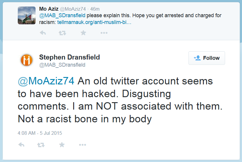Retweet Mo Aziz's tweet
This screenshot has height=162, width=242.
click(62, 33)
